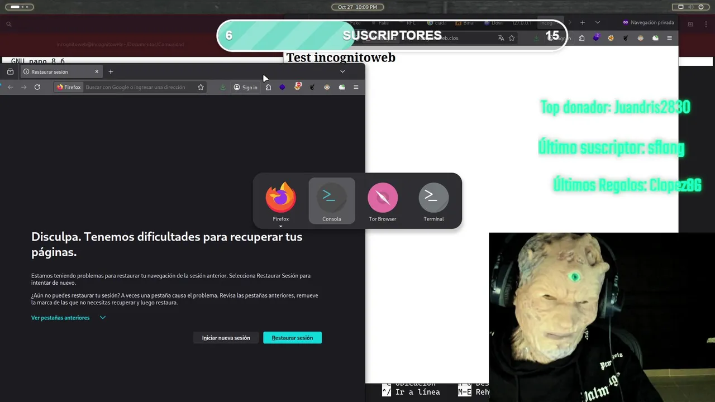Expand tab list chevron in private window

click(x=597, y=22)
